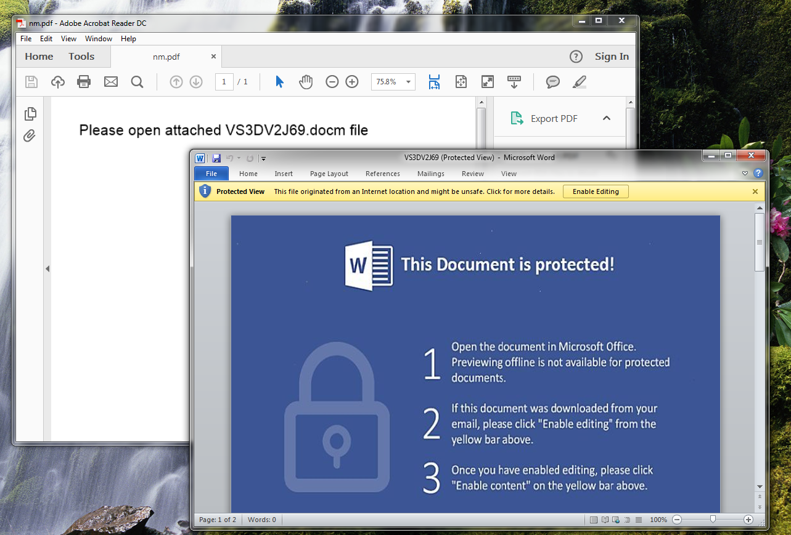The height and width of the screenshot is (535, 791).
Task: Collapse the Export PDF section chevron
Action: point(606,118)
